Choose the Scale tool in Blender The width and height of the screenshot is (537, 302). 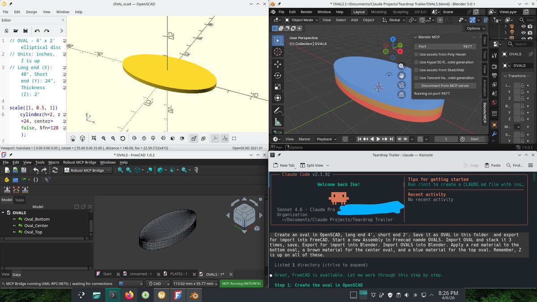coord(277,87)
